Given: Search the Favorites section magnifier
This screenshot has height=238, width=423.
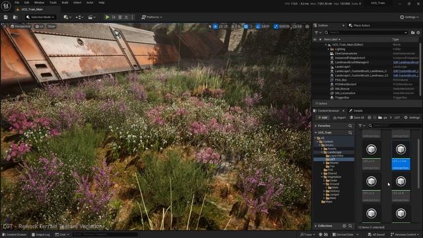Looking at the screenshot, I should pyautogui.click(x=350, y=126).
